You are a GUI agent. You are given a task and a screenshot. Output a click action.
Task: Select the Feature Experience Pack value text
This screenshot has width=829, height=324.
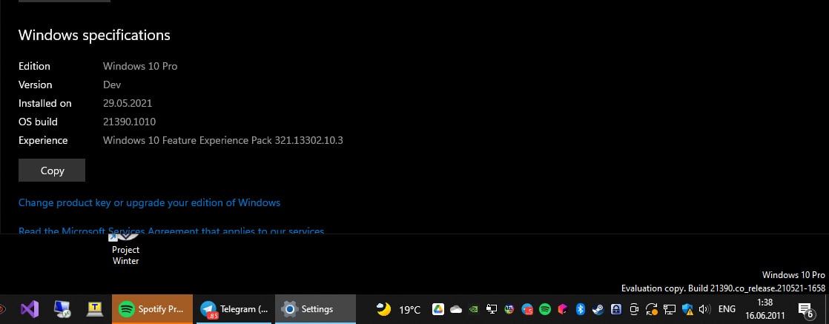pos(223,140)
